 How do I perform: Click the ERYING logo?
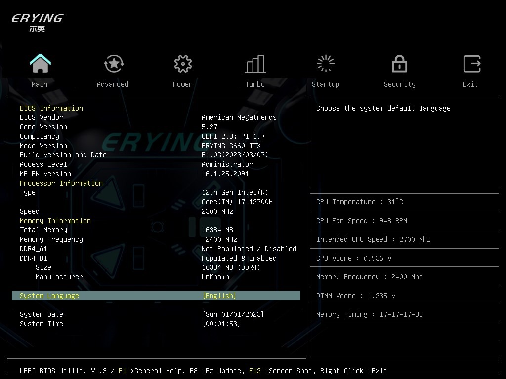(38, 22)
